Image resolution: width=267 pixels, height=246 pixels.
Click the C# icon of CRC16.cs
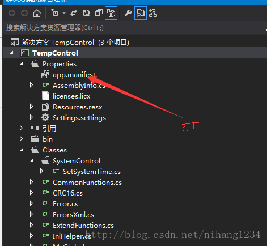click(x=45, y=193)
